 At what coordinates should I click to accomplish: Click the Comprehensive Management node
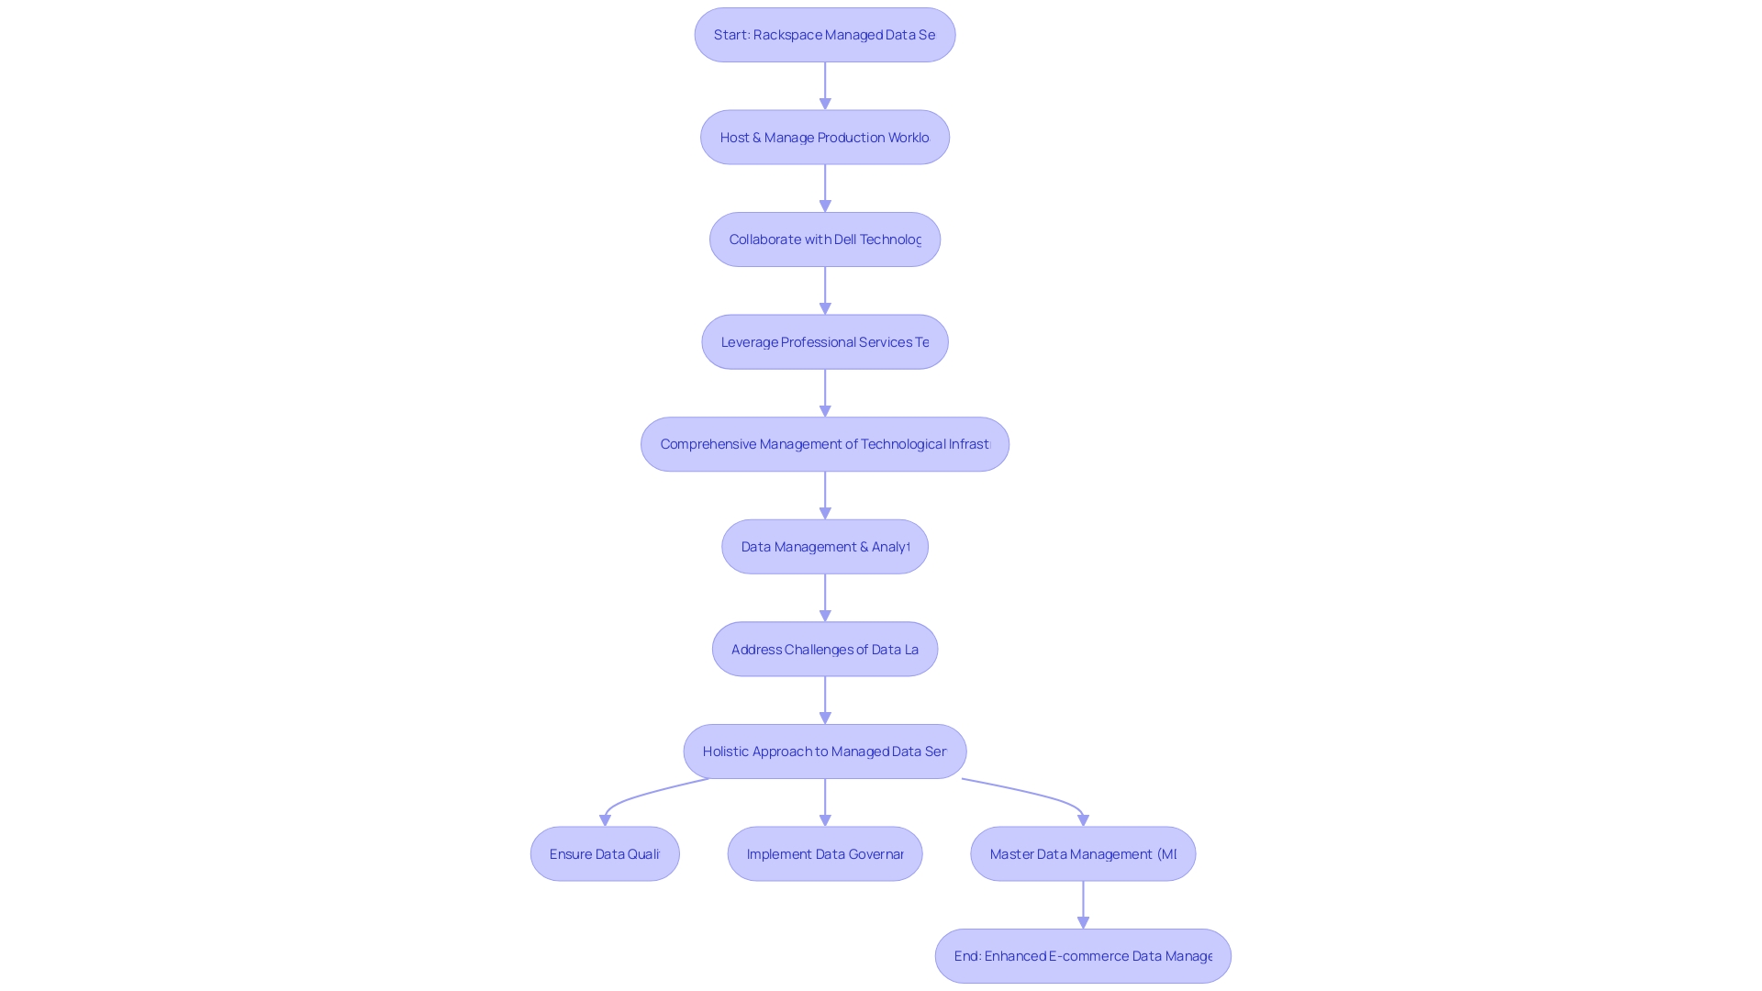pos(824,443)
